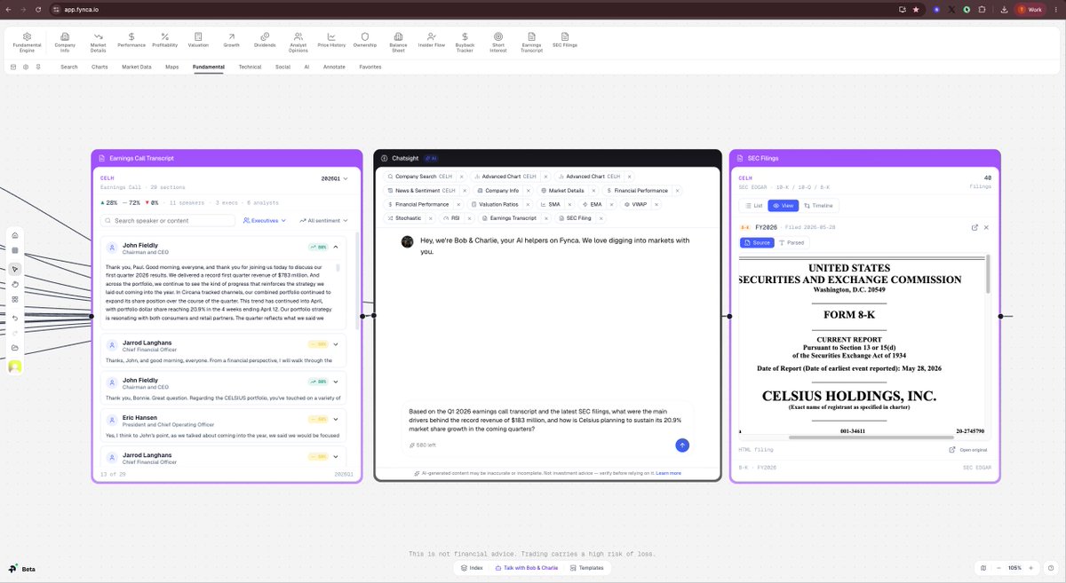
Task: Go to the Annotate tab
Action: [334, 67]
